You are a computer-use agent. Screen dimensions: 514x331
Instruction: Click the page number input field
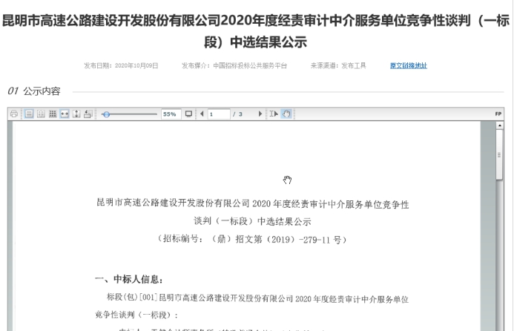coord(218,114)
